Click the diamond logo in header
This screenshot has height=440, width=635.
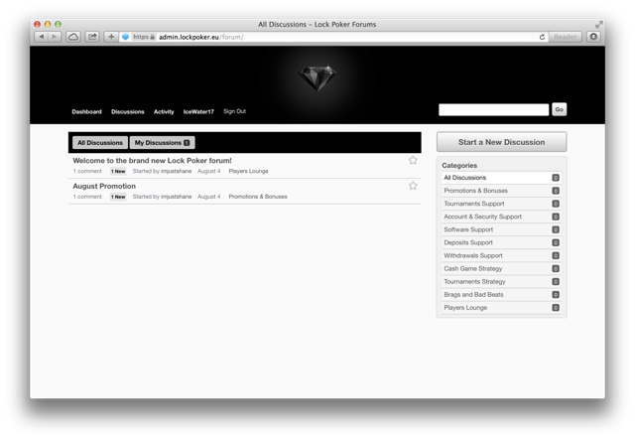(x=317, y=77)
